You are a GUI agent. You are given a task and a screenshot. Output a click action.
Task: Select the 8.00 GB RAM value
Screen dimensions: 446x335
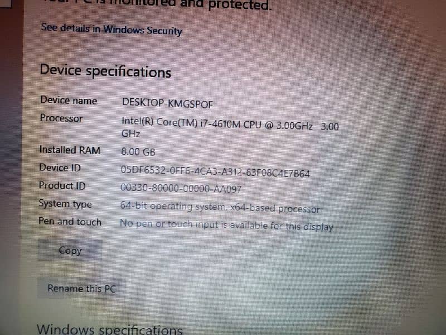coord(138,151)
